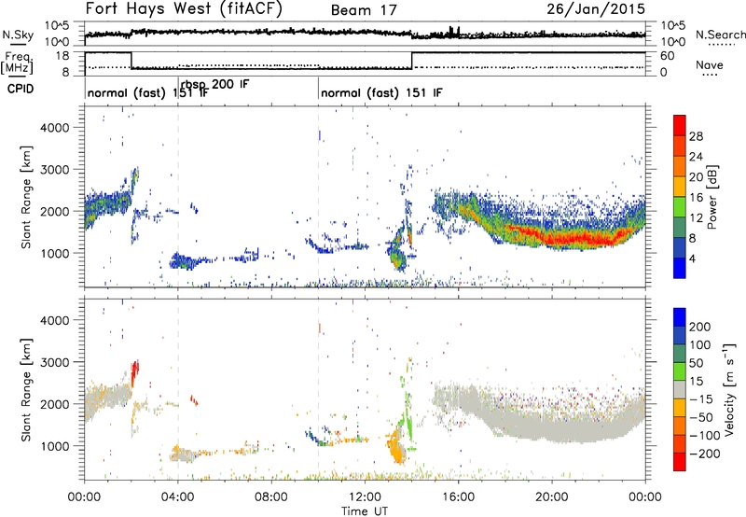
Task: Click the 'rbsp 200 IF' CPID label
Action: tap(215, 85)
